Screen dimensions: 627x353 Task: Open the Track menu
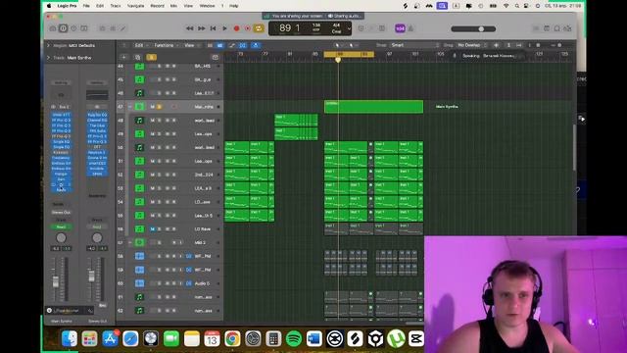(x=116, y=6)
